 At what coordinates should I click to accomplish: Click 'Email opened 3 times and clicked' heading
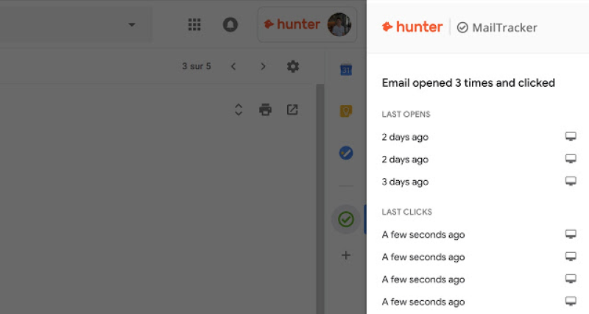pyautogui.click(x=468, y=82)
